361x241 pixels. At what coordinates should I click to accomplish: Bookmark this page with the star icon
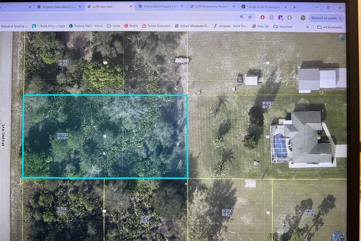tap(250, 17)
